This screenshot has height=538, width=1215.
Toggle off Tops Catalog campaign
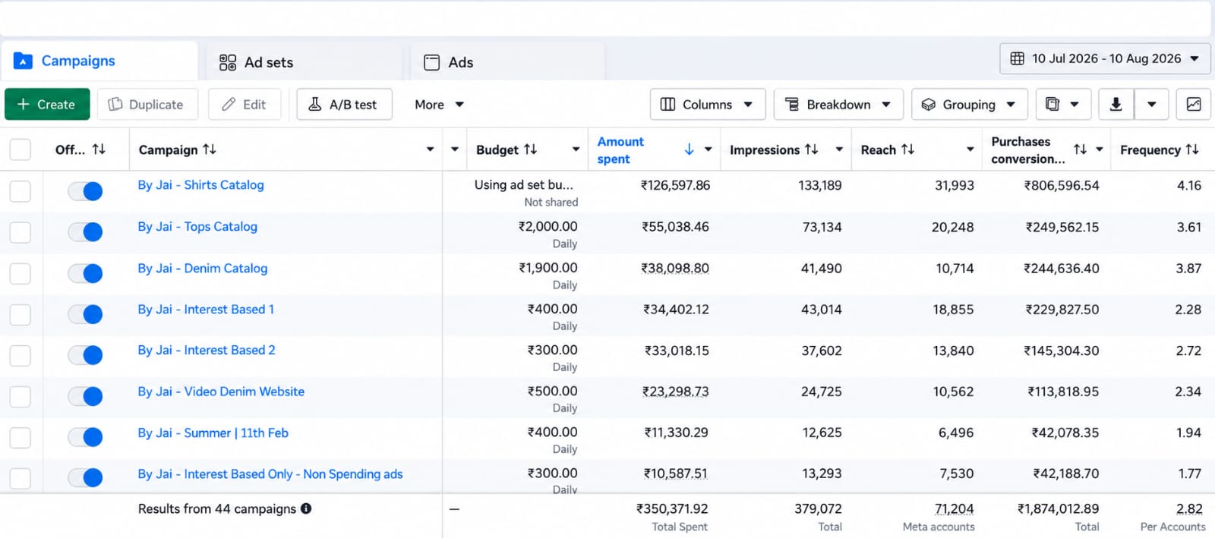[85, 232]
